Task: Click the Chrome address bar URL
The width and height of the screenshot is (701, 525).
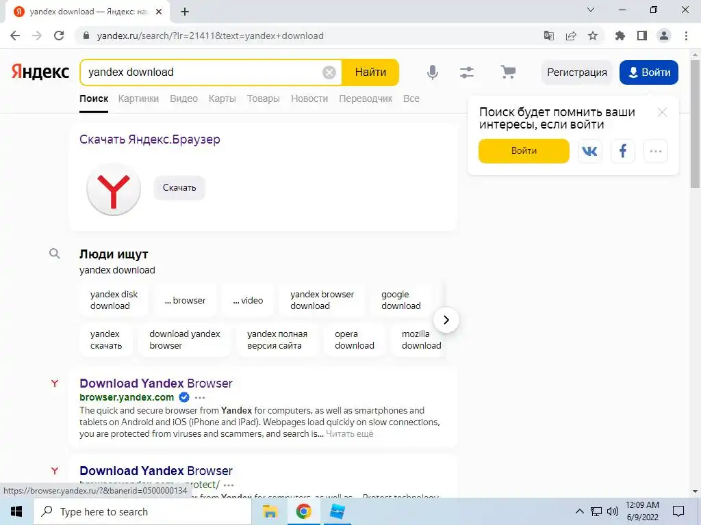Action: pyautogui.click(x=210, y=36)
